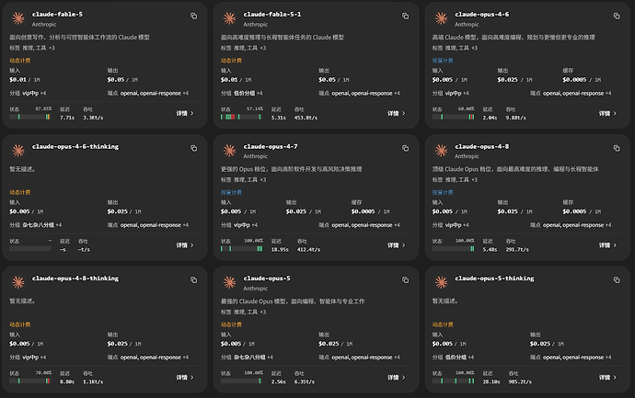Click the logo on claude-opus-4-6-thinking card
This screenshot has width=635, height=398.
[x=18, y=151]
